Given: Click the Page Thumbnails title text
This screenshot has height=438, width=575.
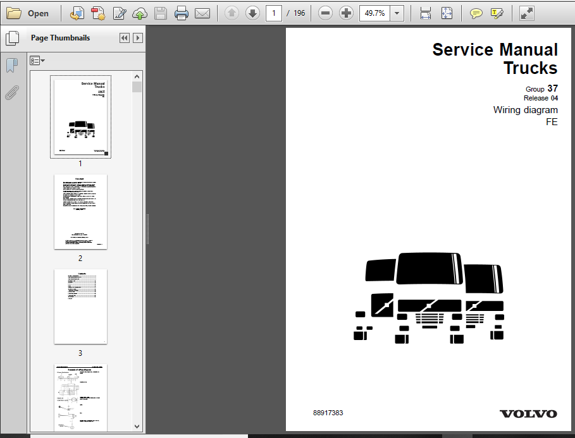Looking at the screenshot, I should pos(61,38).
